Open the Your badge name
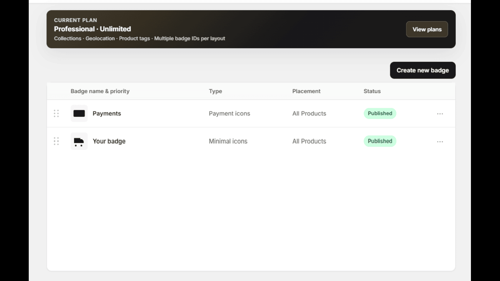 [109, 141]
